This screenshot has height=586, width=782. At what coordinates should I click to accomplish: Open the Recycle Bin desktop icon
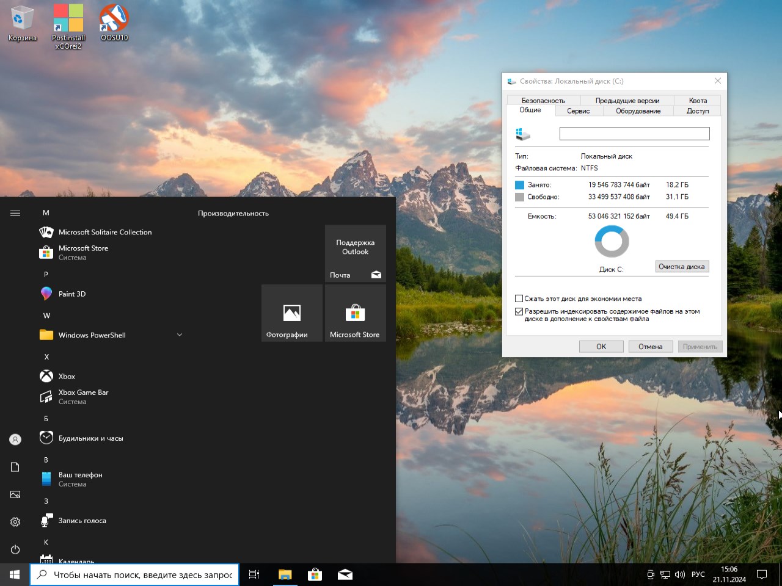click(x=22, y=23)
